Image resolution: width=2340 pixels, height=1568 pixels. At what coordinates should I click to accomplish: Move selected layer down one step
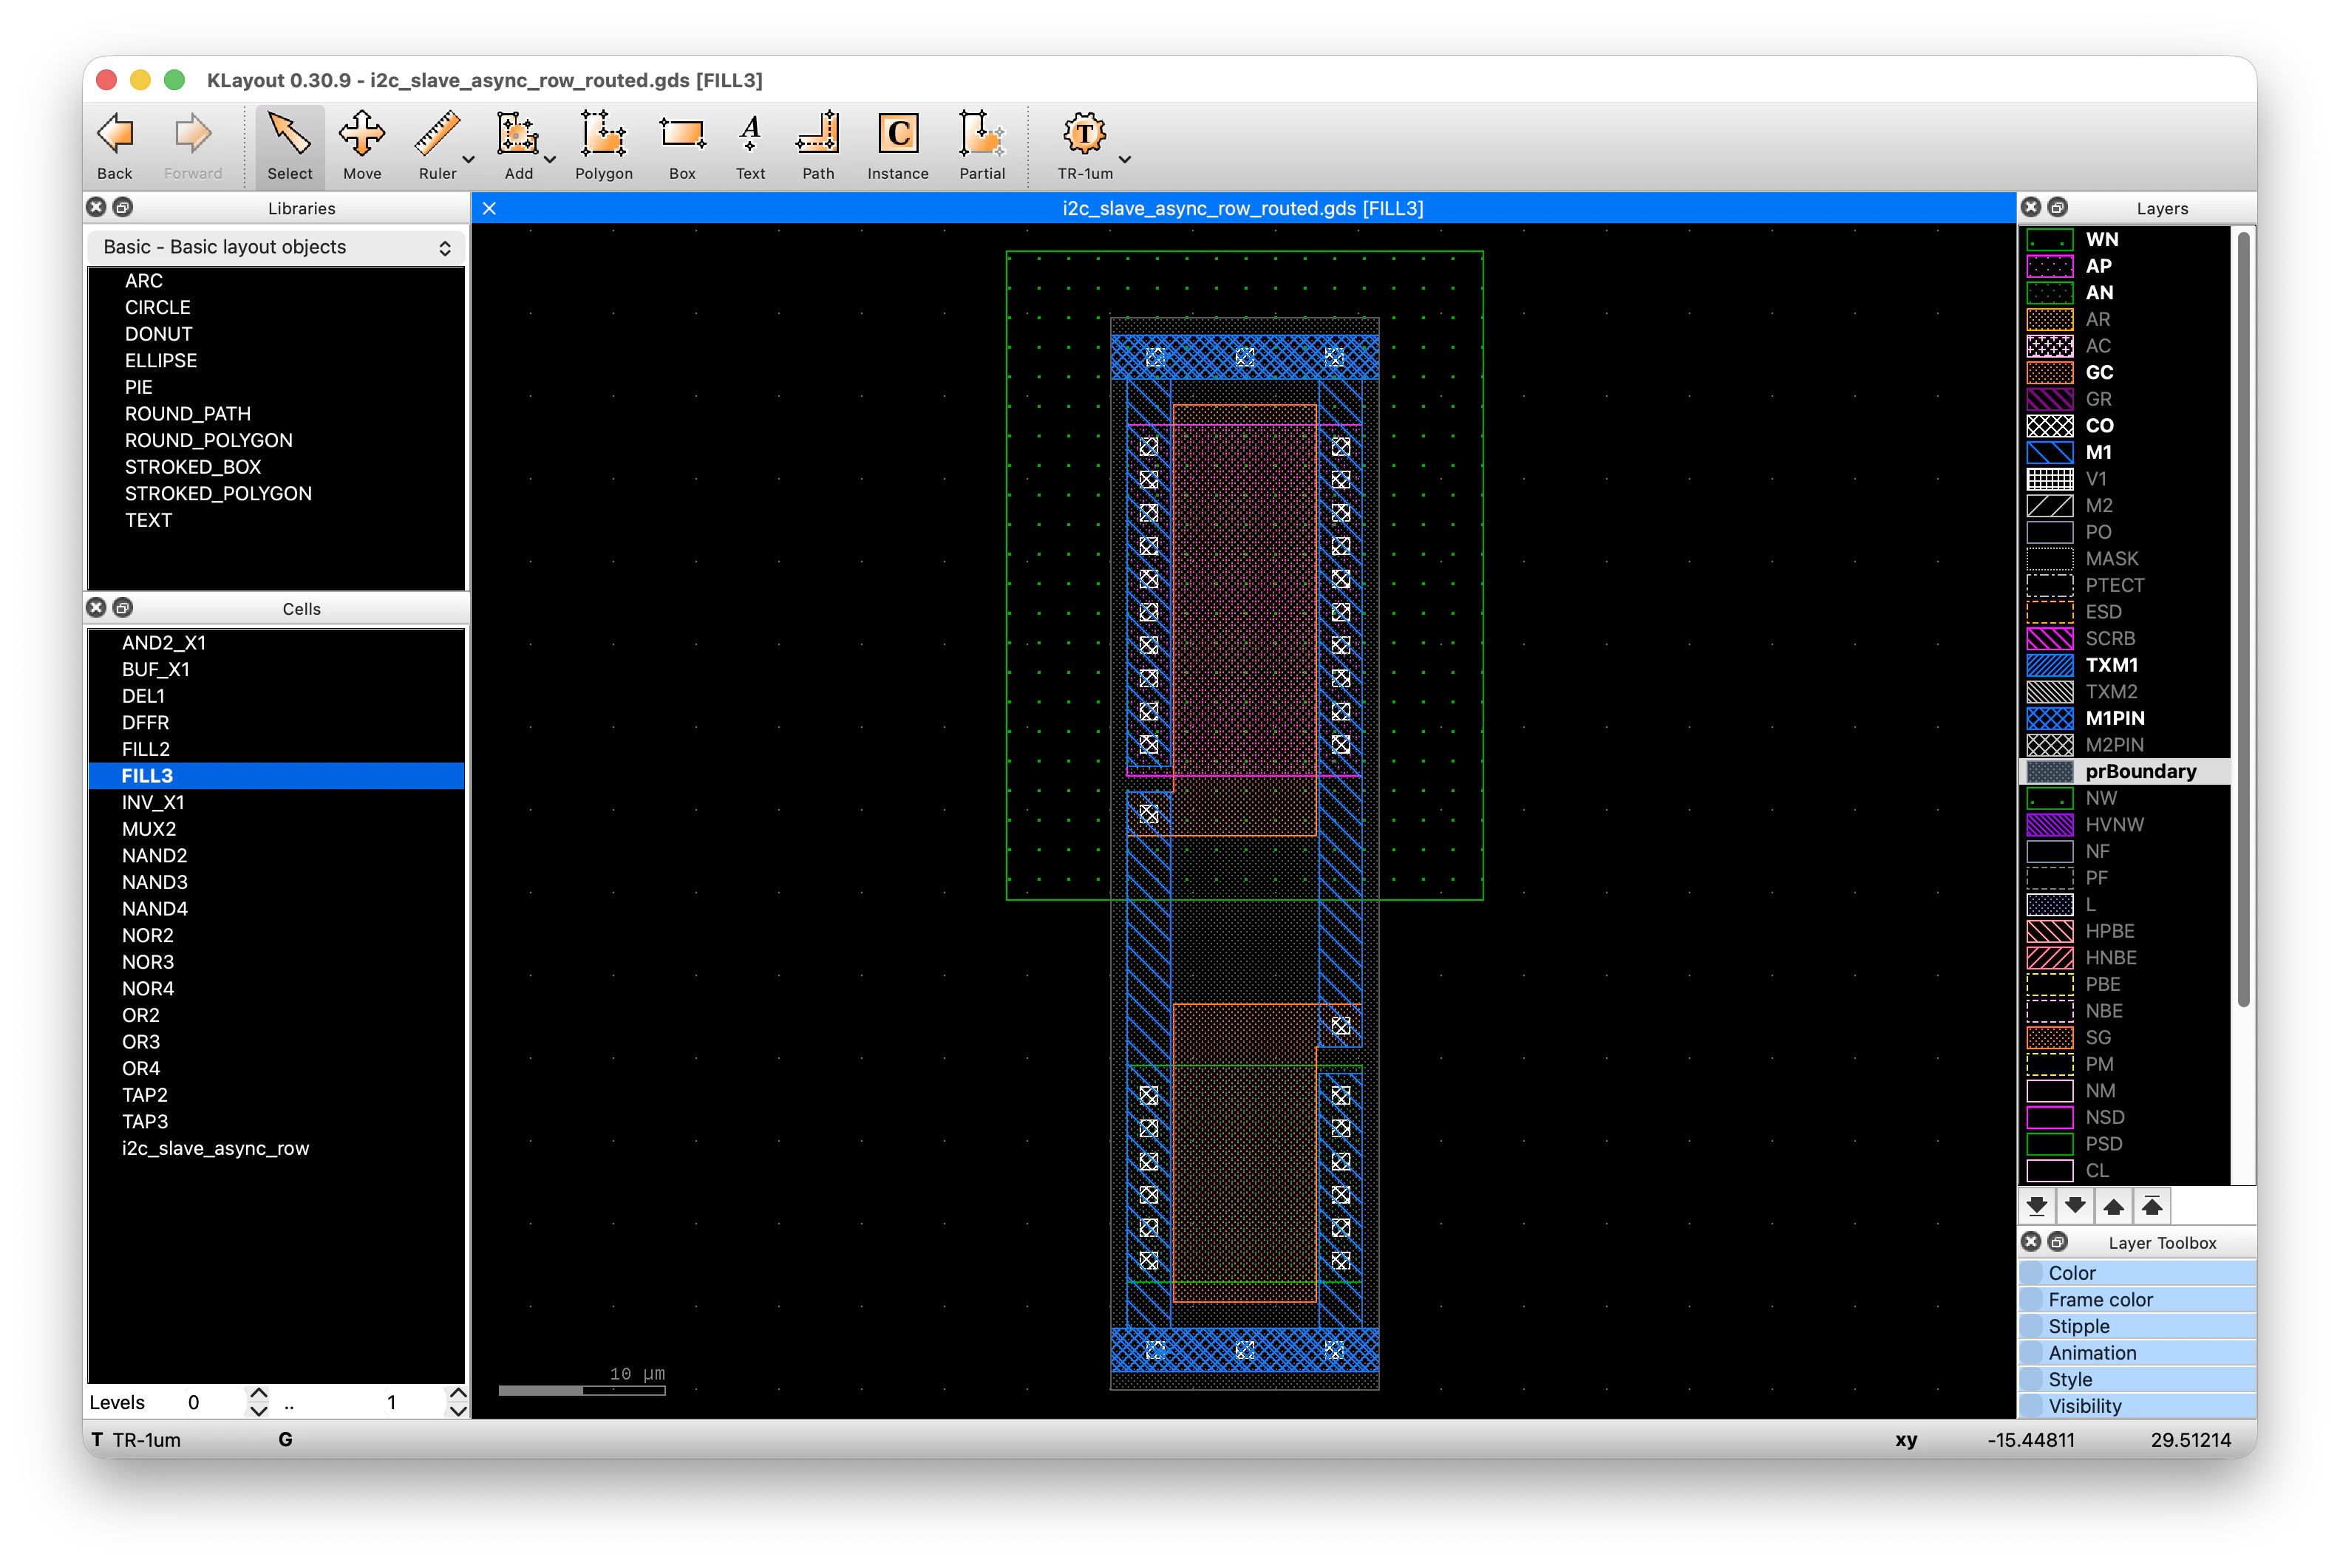2076,1206
